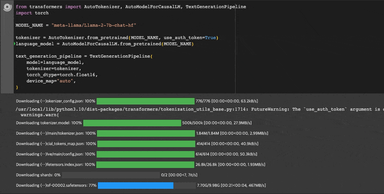Screen dimensions: 384x194
Task: Click the safetensors.index.json progress bar
Action: (145, 165)
